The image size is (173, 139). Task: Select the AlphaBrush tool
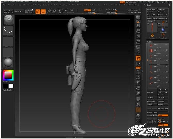[163, 31]
